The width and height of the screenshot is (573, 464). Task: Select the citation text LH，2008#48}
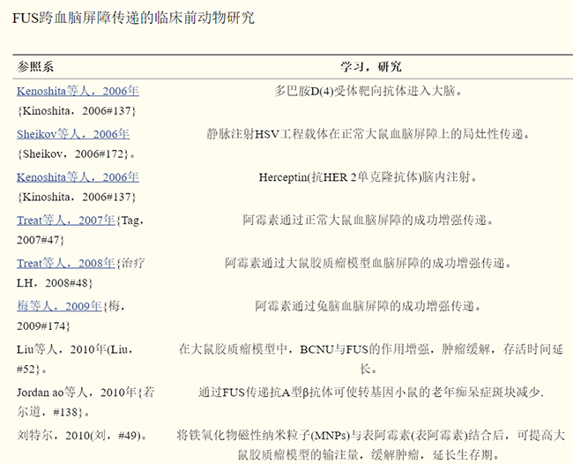pos(55,283)
